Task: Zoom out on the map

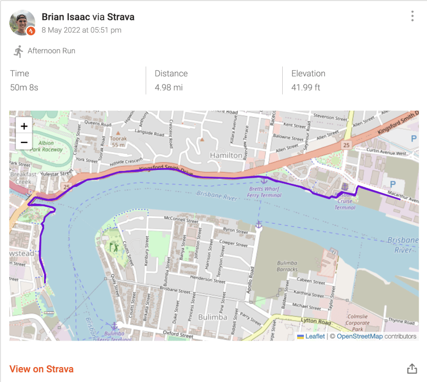Action: click(x=24, y=142)
